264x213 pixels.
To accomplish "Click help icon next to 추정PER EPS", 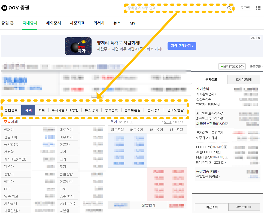I will pos(219,152).
